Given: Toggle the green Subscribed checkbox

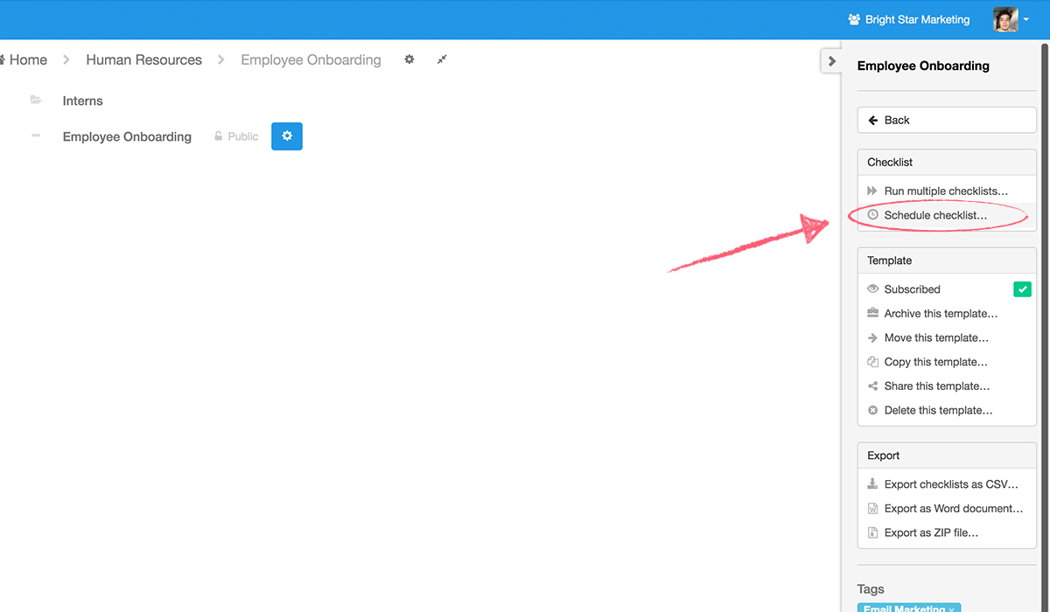Looking at the screenshot, I should click(1022, 289).
